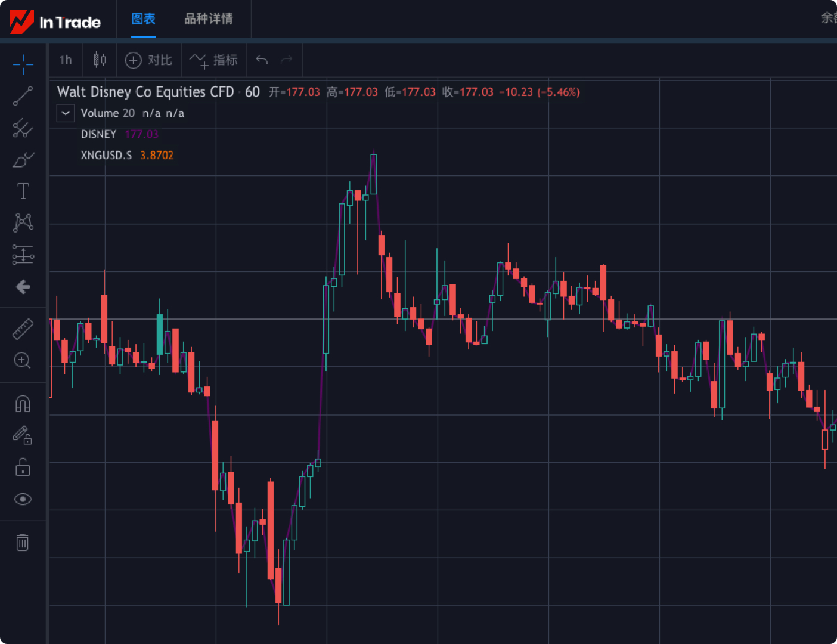The image size is (837, 644).
Task: Open the prediction and measurement tools
Action: [x=23, y=255]
